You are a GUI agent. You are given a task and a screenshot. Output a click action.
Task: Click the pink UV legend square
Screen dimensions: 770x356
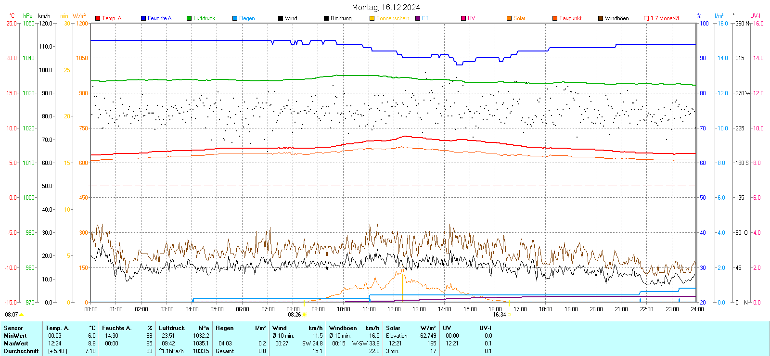463,18
